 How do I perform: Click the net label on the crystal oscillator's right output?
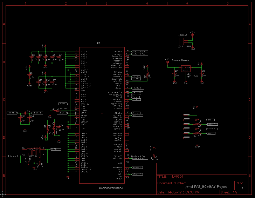tap(56, 149)
